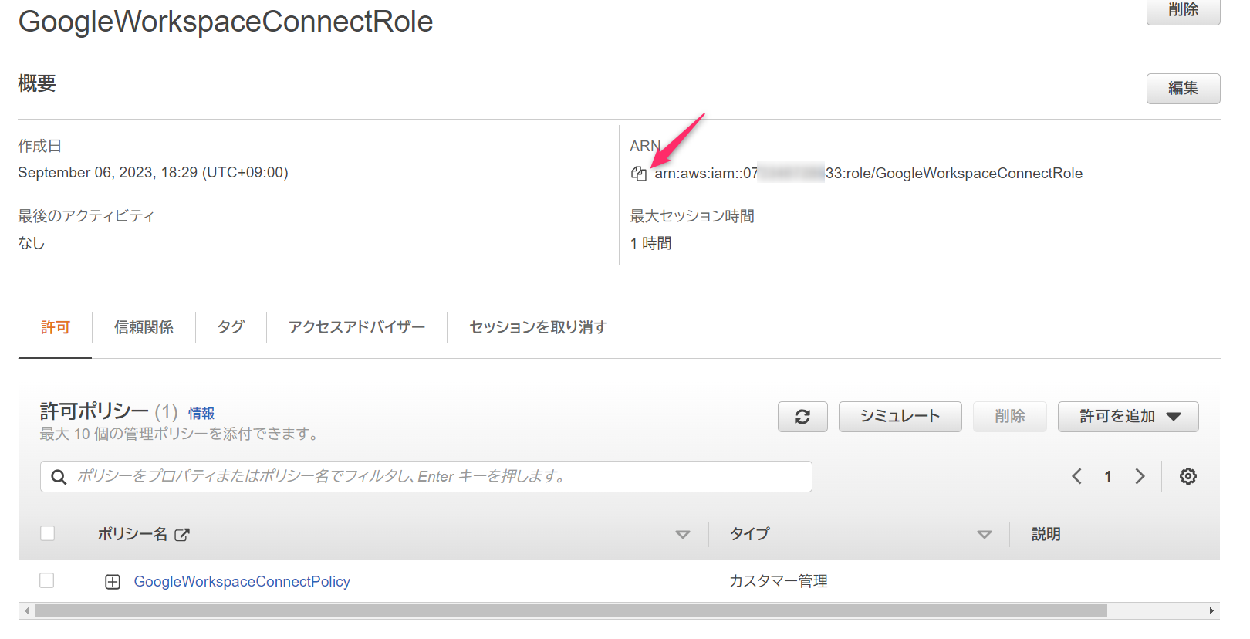This screenshot has height=639, width=1250.
Task: Open the タグ tab
Action: click(231, 327)
